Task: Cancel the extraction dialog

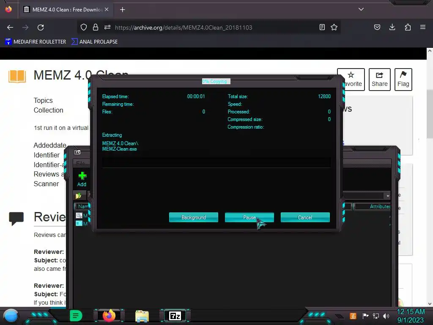Action: tap(305, 217)
